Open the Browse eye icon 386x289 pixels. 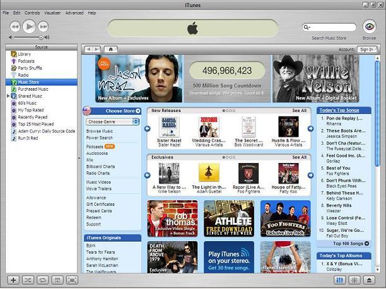point(369,26)
